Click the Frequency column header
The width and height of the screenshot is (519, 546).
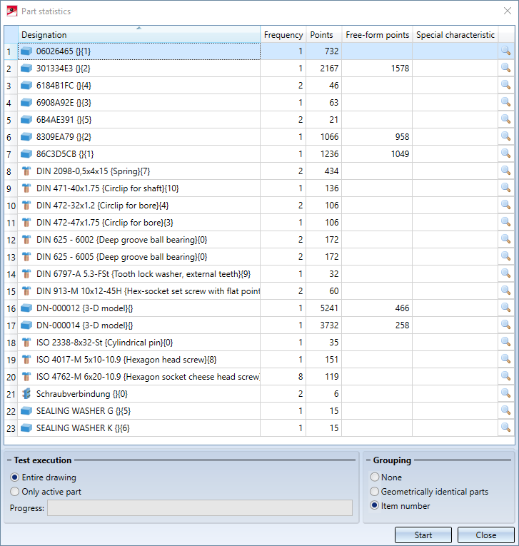pos(283,35)
